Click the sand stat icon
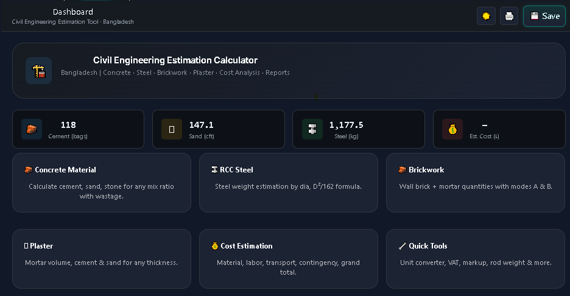The image size is (570, 296). click(172, 129)
